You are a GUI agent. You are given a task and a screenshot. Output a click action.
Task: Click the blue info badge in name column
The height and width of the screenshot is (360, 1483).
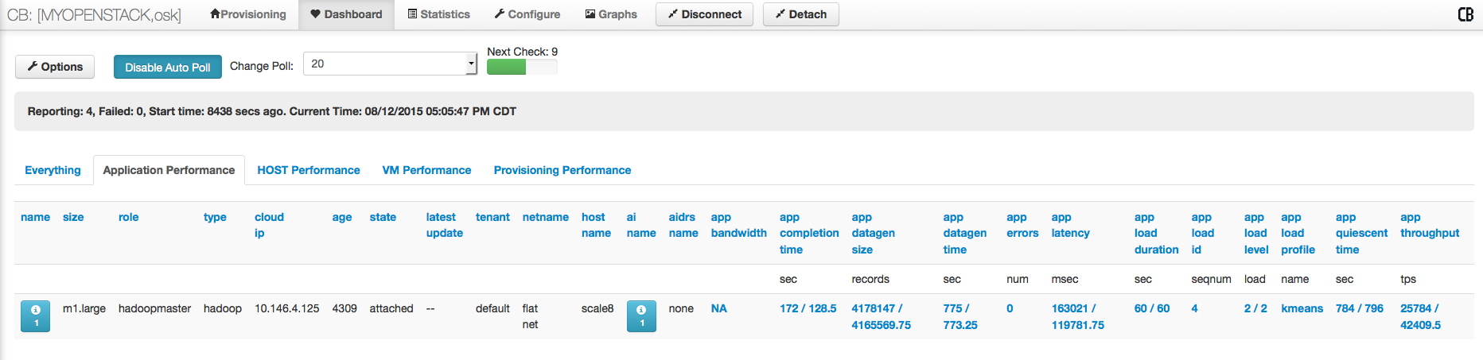(35, 315)
